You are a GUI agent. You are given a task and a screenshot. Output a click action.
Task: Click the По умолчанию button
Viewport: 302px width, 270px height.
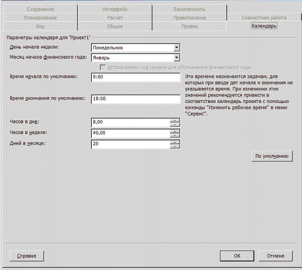[272, 156]
